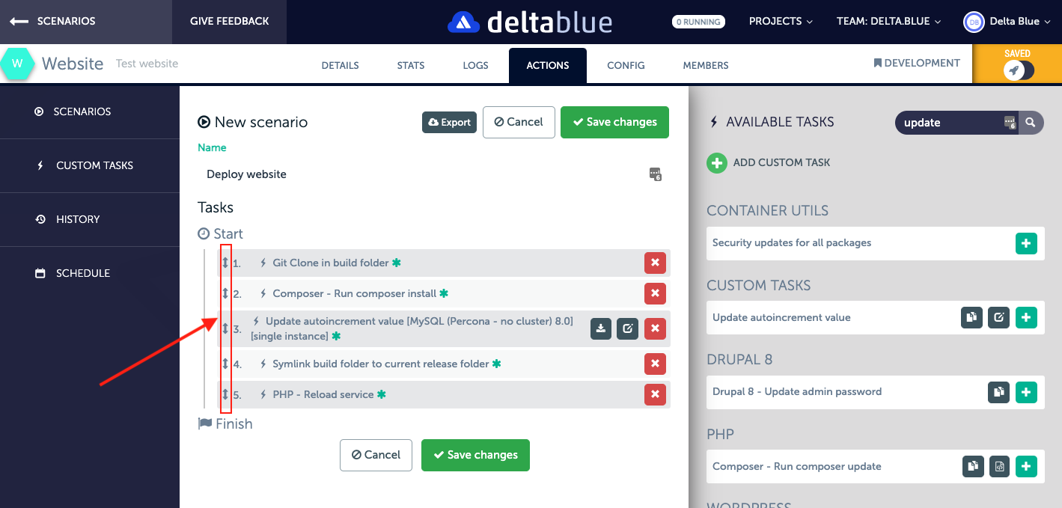Edit the Update autoincrement value scenario task

tap(627, 328)
